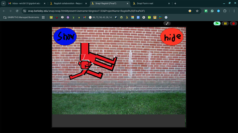Go forward to the next page
This screenshot has width=238, height=133.
(x=10, y=11)
